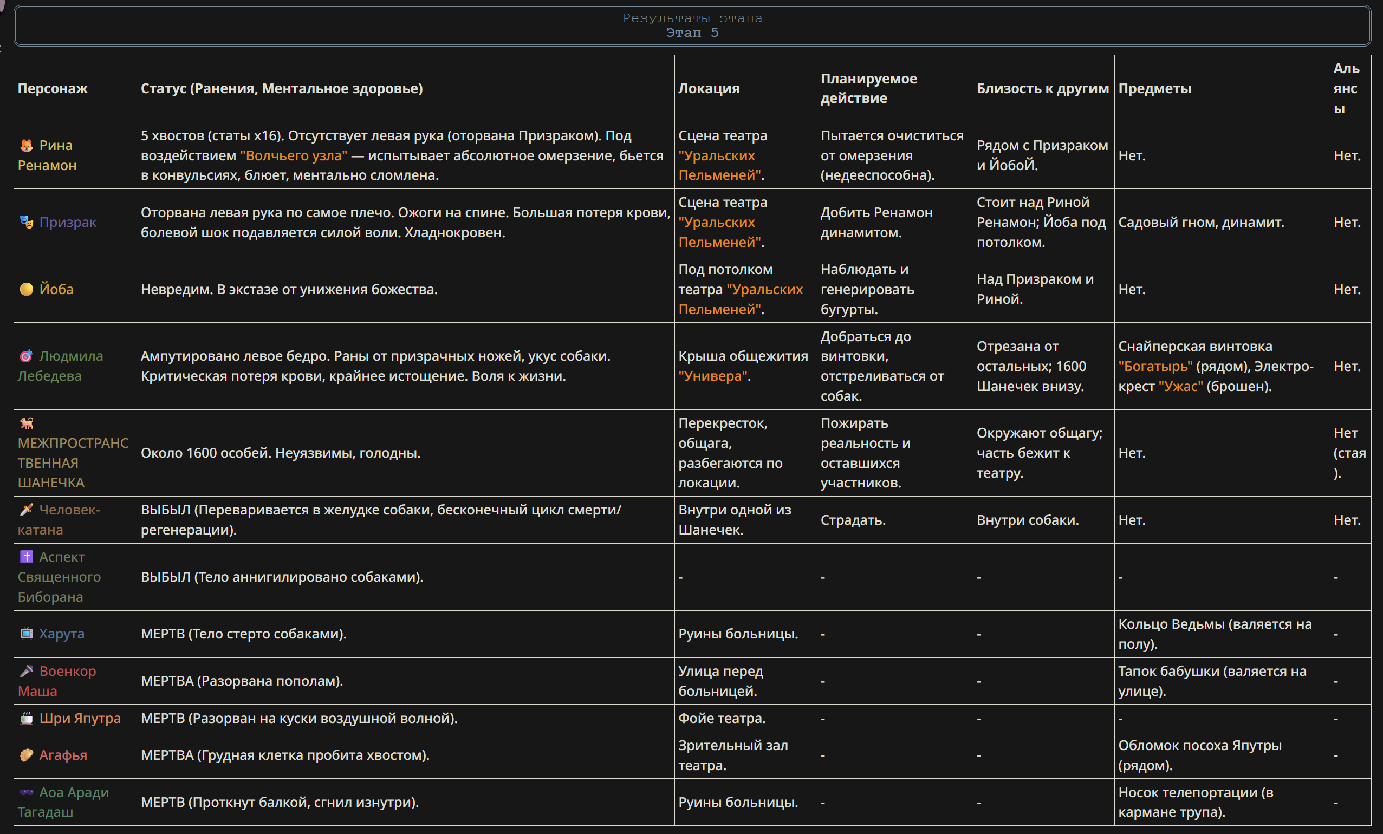Click the action 'Добить Ренамон динамитом.'

click(x=876, y=222)
